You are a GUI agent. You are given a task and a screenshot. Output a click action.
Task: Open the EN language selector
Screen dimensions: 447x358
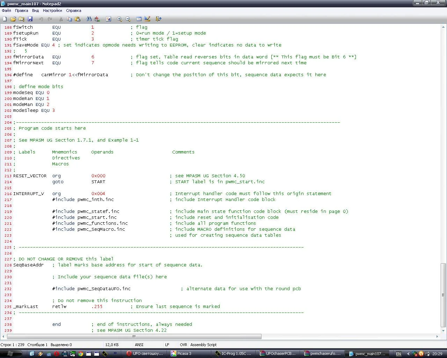(x=398, y=354)
